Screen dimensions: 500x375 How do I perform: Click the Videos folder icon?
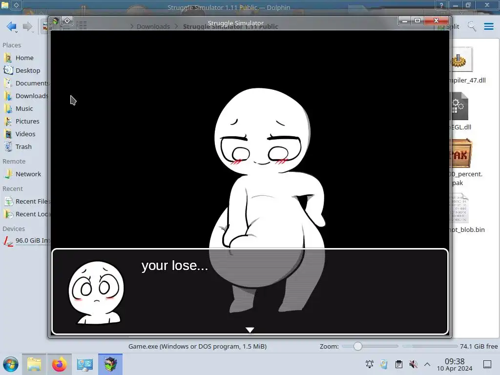coord(8,134)
